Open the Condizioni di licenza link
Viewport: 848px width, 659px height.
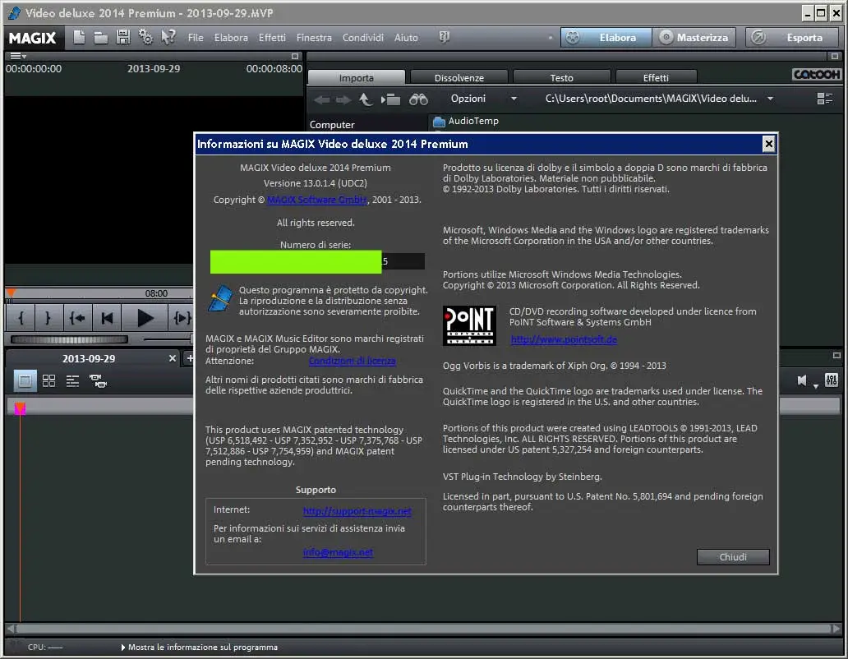[352, 361]
